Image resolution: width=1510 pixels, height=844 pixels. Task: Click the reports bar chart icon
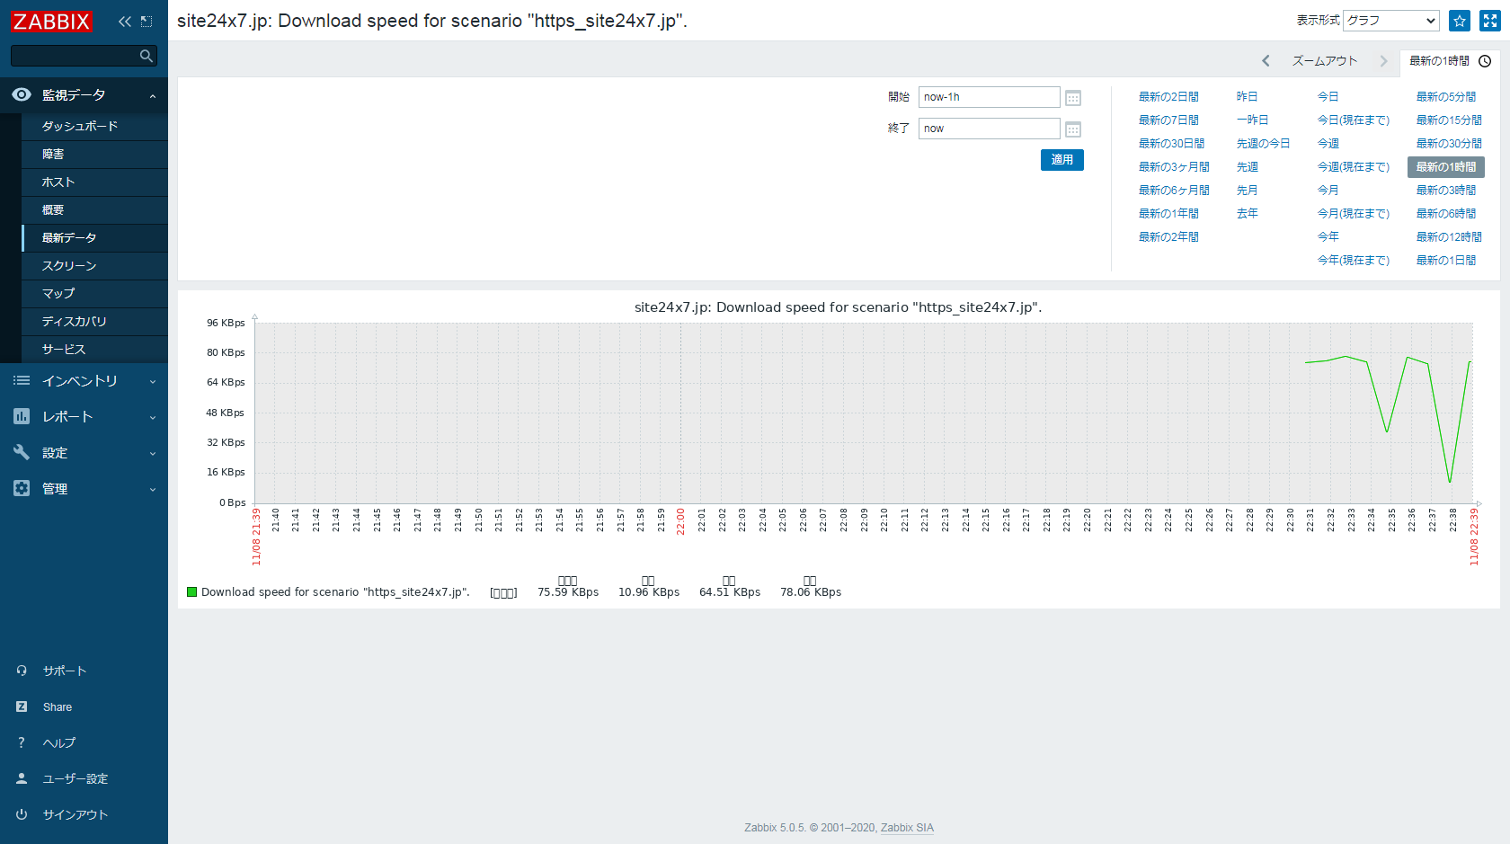[22, 416]
